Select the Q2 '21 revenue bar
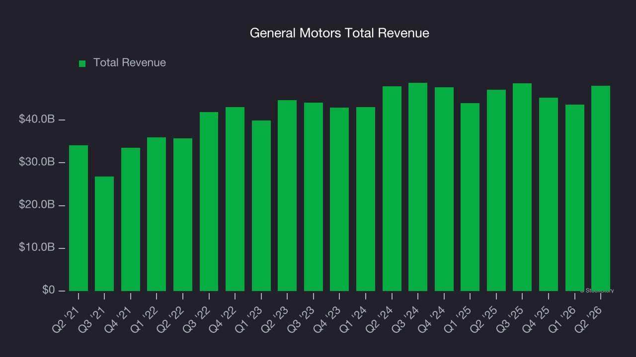 (x=79, y=218)
